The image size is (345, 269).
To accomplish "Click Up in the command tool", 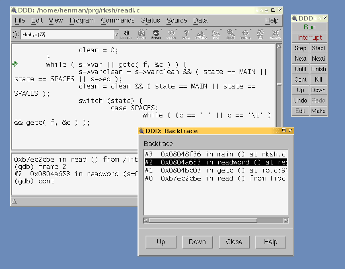I will coord(300,90).
